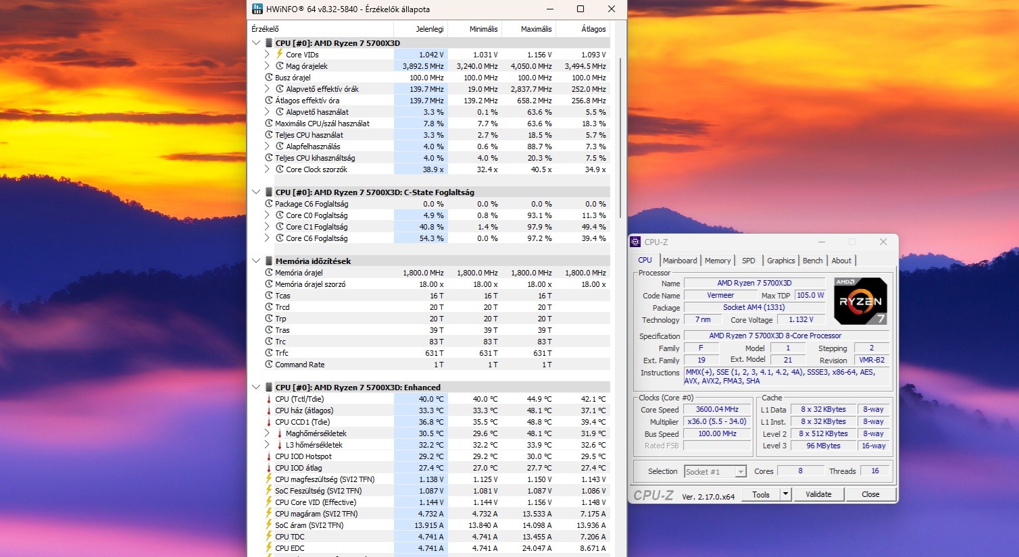
Task: Expand Core C0 Foglaltság row
Action: [267, 215]
